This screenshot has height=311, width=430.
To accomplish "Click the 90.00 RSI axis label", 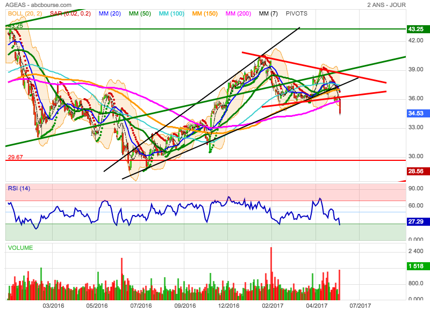I will 415,188.
